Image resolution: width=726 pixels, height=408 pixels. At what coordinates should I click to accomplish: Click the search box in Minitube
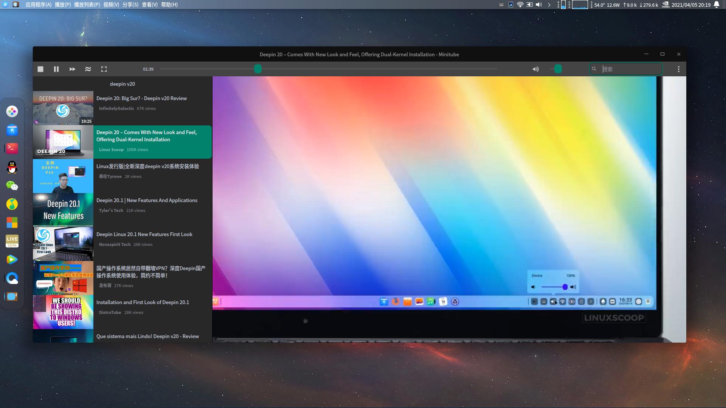click(626, 69)
